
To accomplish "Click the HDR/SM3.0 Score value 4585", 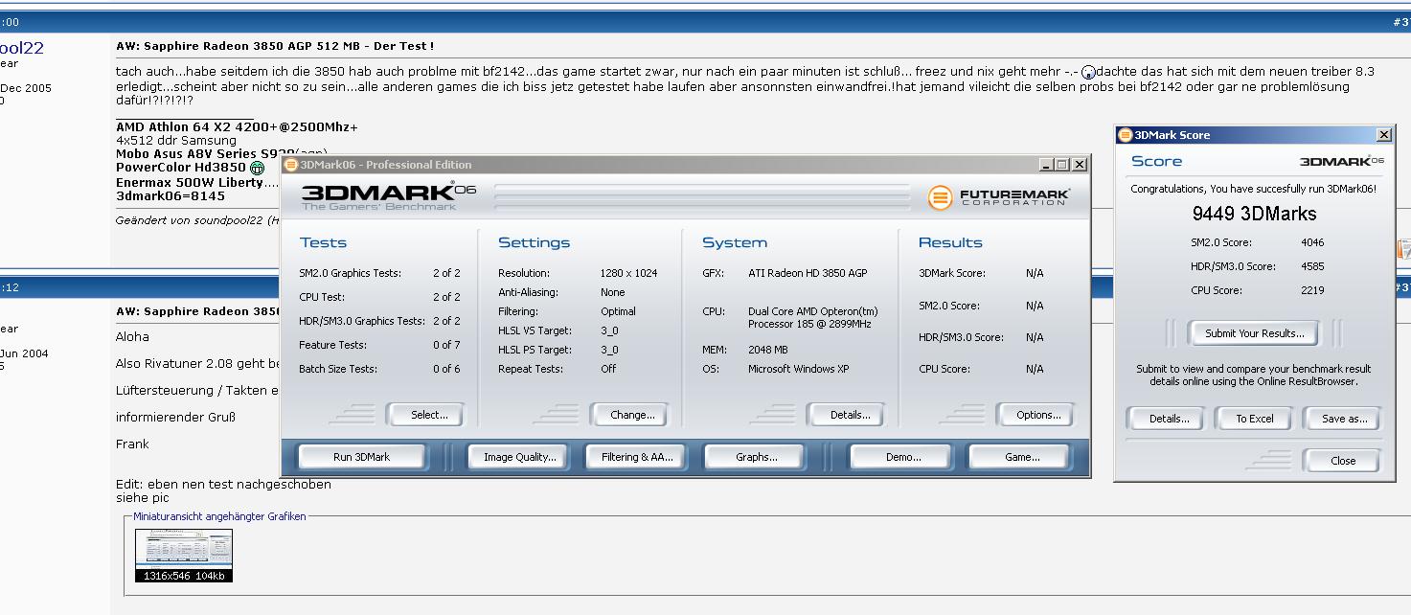I will tap(1312, 266).
